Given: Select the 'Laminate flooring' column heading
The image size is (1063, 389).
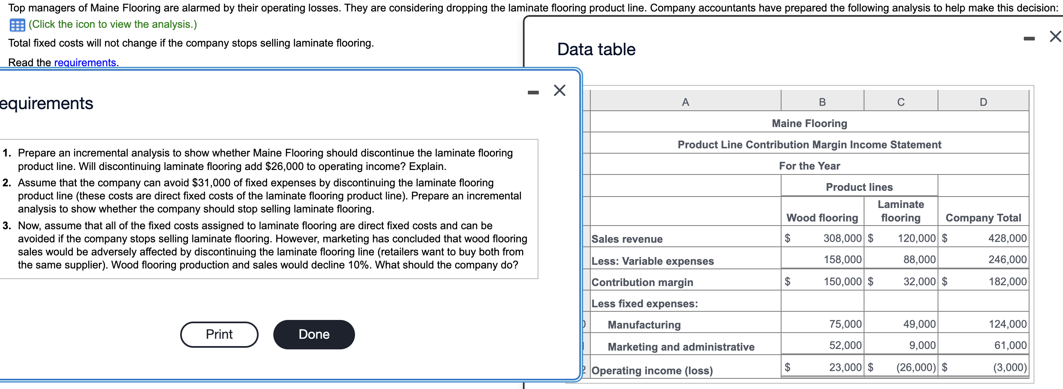Looking at the screenshot, I should (x=901, y=210).
